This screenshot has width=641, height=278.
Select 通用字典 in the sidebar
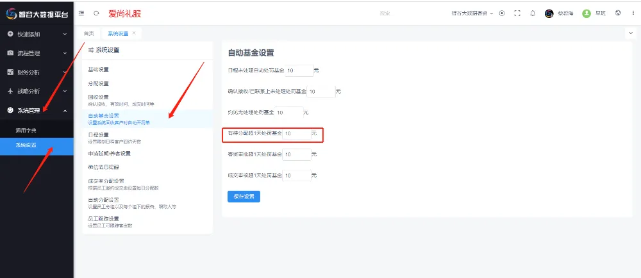click(x=26, y=130)
